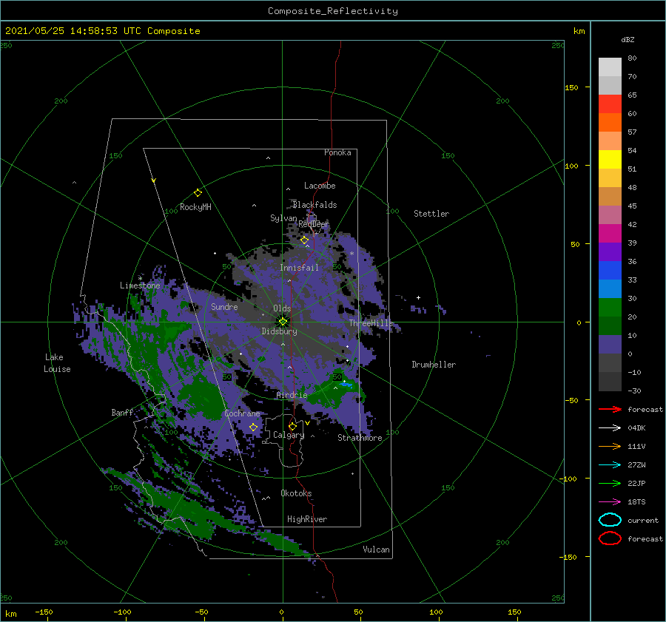
Task: Click the Blackfalds town label
Action: (314, 205)
